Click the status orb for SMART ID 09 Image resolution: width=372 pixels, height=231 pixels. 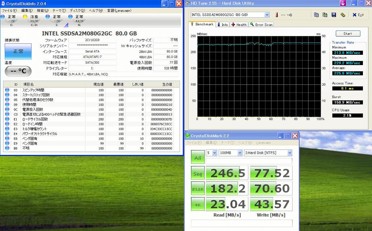[7, 105]
